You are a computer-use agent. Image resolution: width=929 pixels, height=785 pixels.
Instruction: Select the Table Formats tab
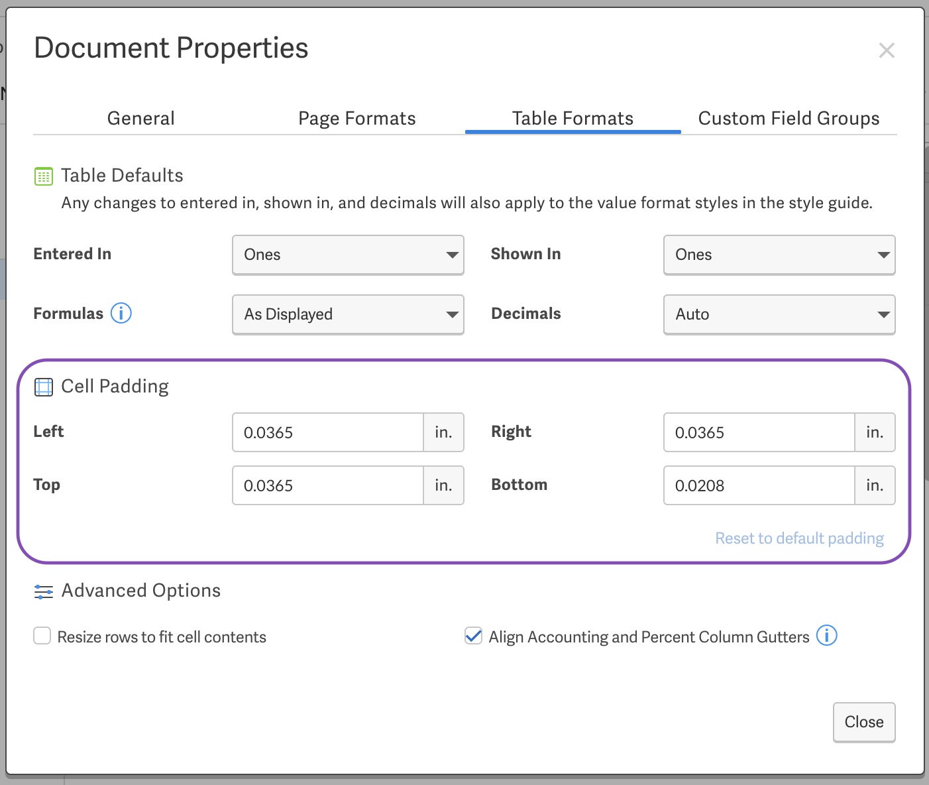(573, 118)
